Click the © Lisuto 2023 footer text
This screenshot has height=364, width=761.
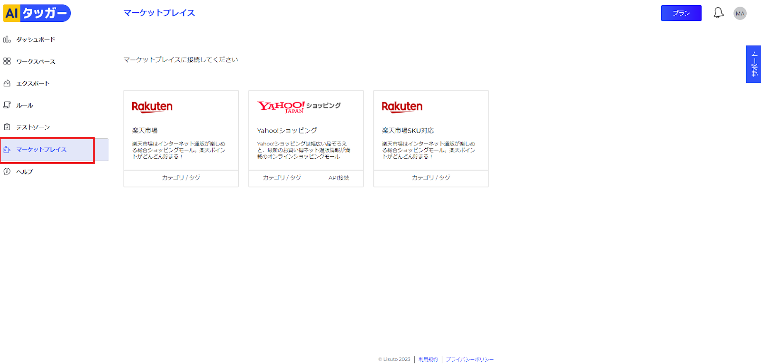(x=394, y=359)
